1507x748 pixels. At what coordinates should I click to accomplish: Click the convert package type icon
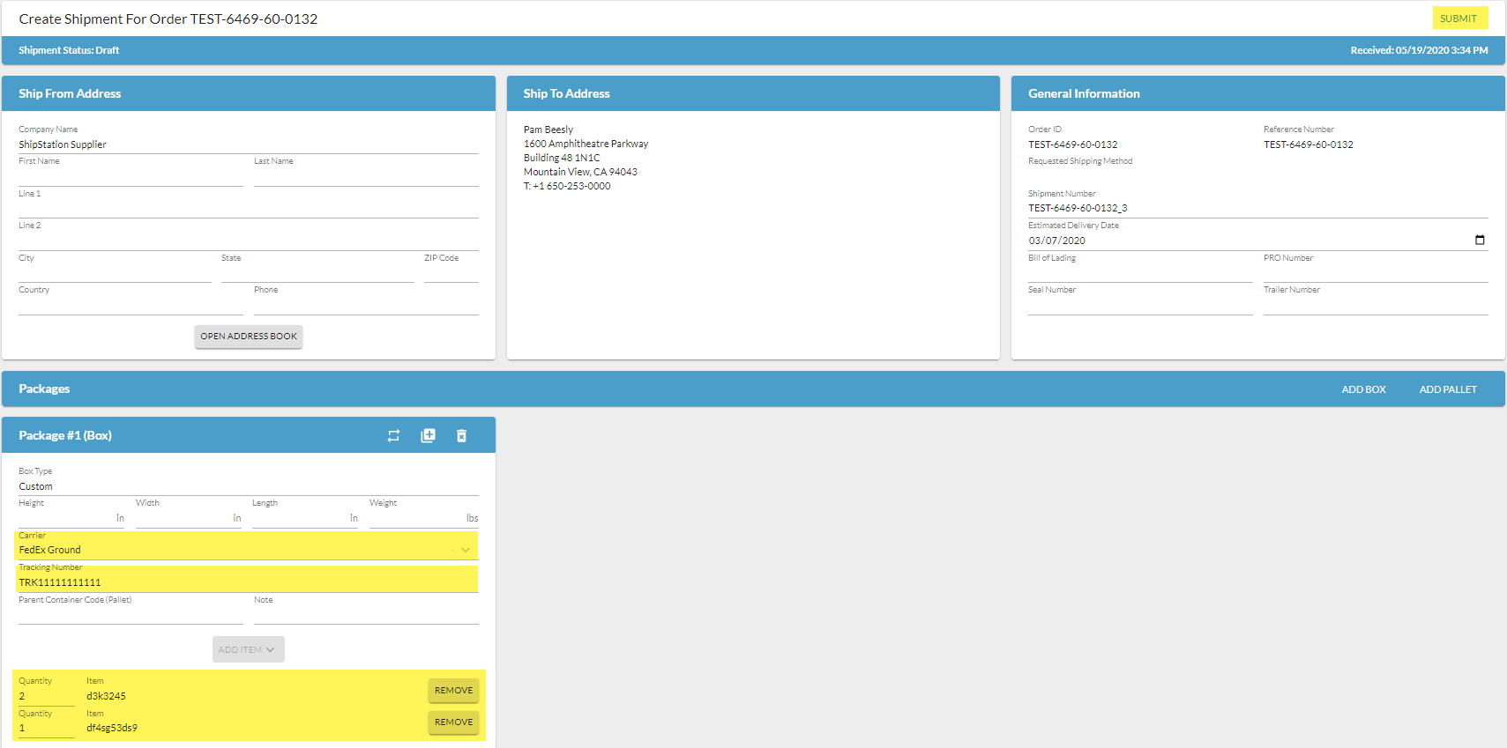393,436
